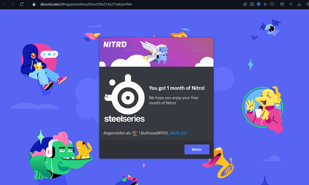
Task: Click the forward navigation arrow
Action: 13,4
